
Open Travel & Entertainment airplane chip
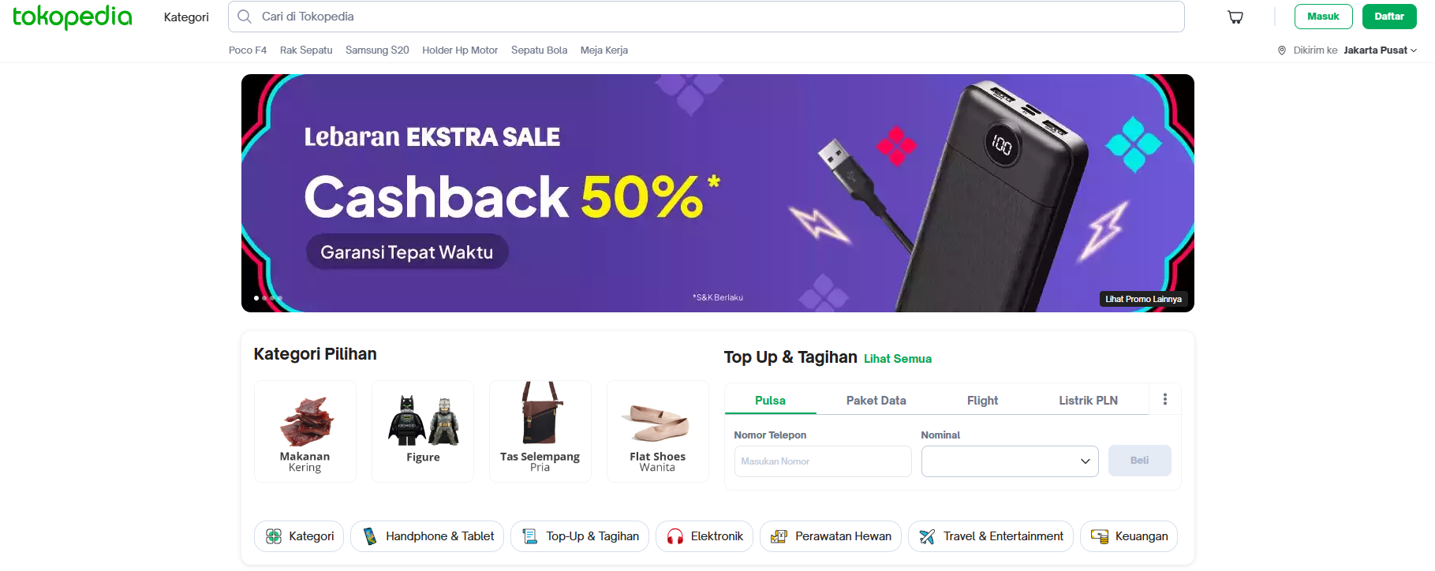pyautogui.click(x=991, y=536)
